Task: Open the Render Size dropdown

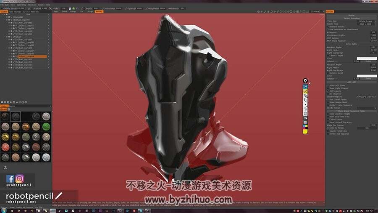Action: (x=366, y=24)
